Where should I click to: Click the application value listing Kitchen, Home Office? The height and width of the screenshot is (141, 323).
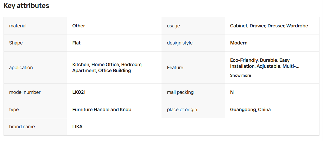(x=108, y=68)
